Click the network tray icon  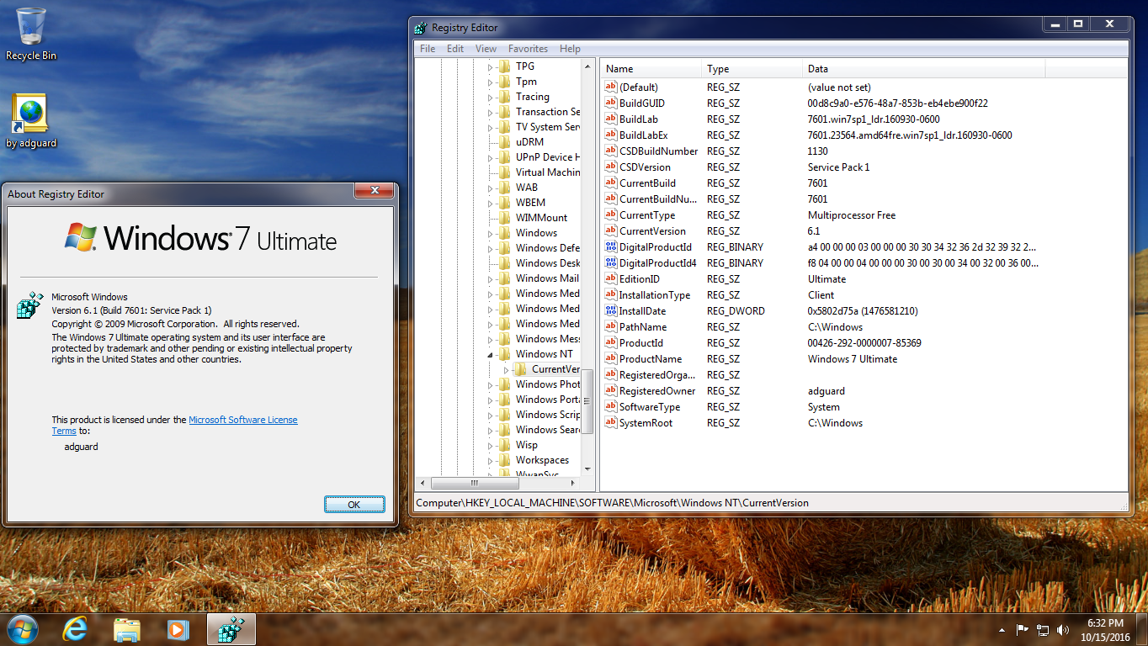pyautogui.click(x=1043, y=629)
